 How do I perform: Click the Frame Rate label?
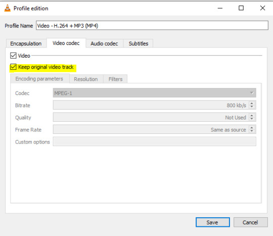(28, 130)
